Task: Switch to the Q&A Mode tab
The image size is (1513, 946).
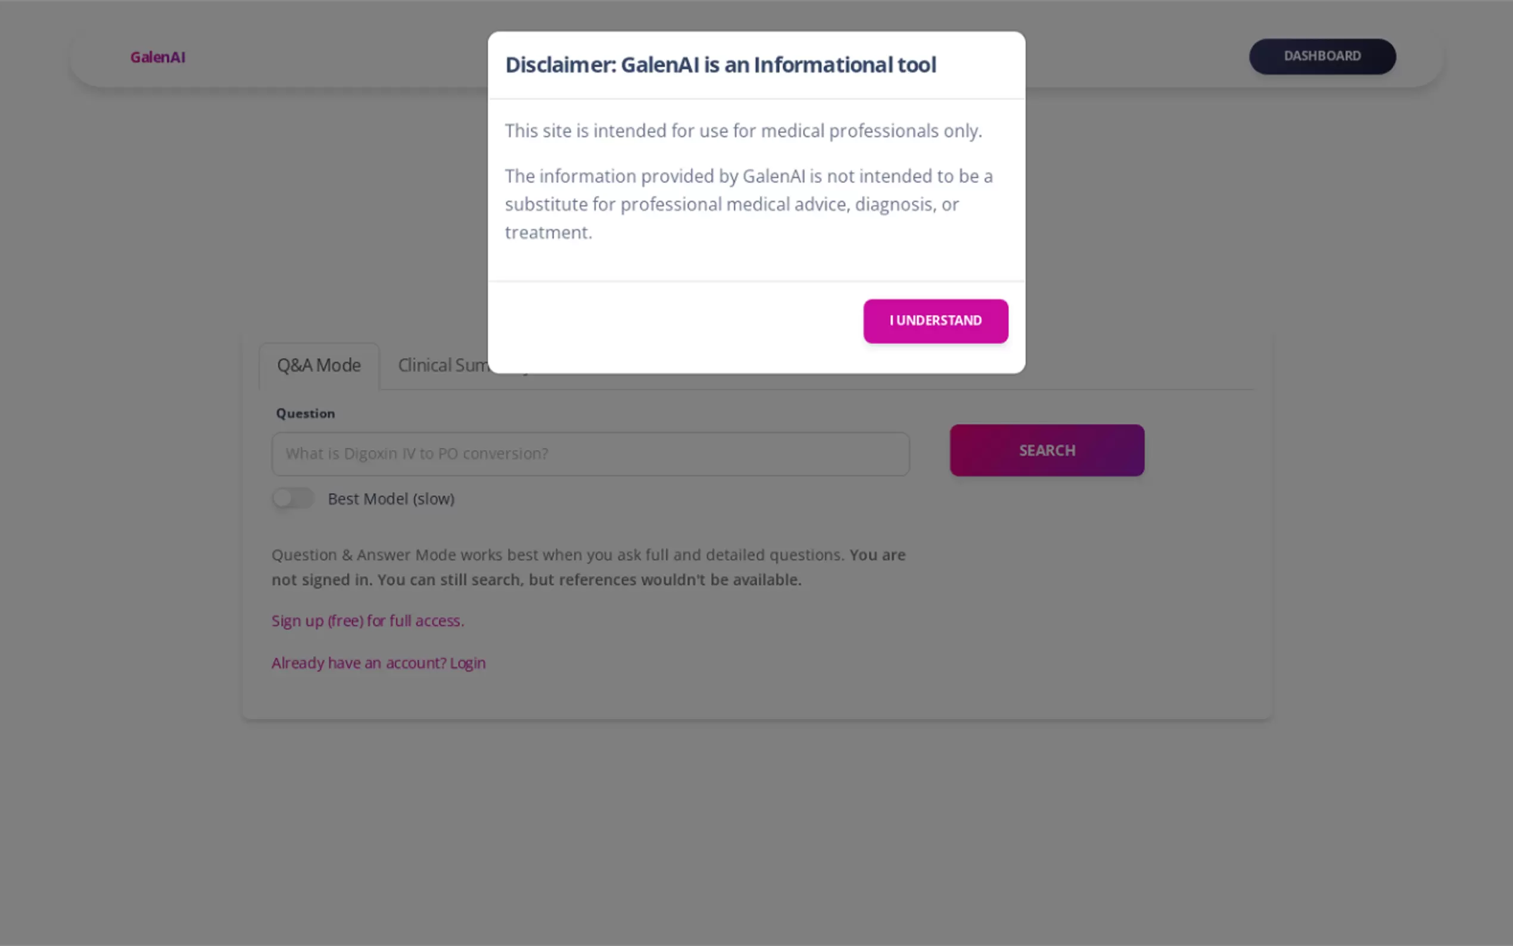Action: coord(318,365)
